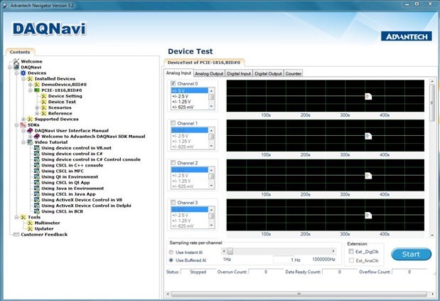Switch to the Counter tab
This screenshot has width=440, height=301.
pos(294,73)
